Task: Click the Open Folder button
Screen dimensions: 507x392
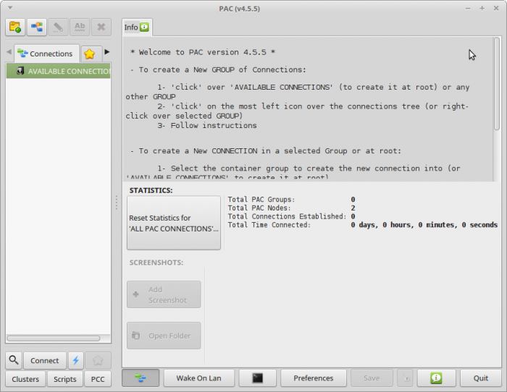Action: [164, 336]
